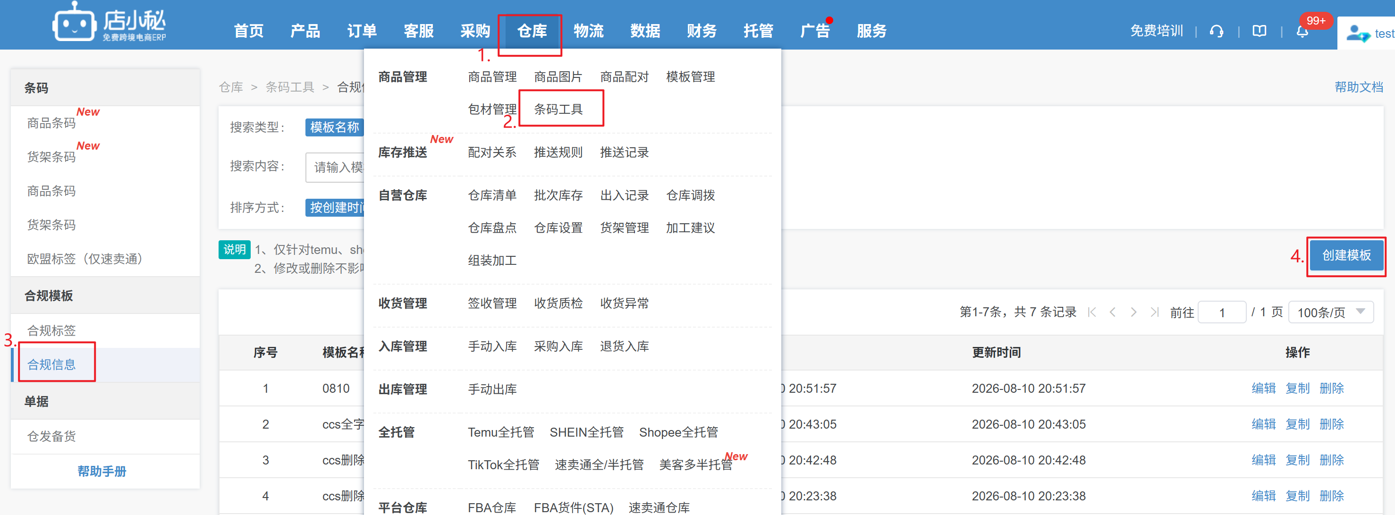This screenshot has width=1395, height=515.
Task: Open 帮助文档 link
Action: click(1359, 87)
